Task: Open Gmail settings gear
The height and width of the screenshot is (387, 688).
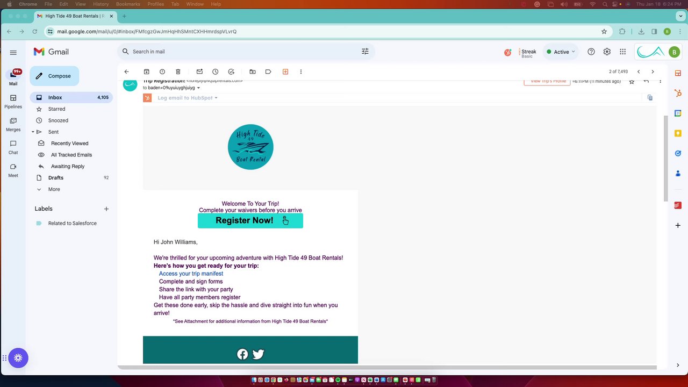Action: (x=607, y=52)
